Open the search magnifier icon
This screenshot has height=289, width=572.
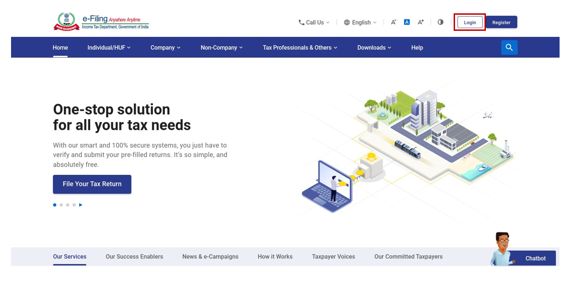(x=509, y=47)
